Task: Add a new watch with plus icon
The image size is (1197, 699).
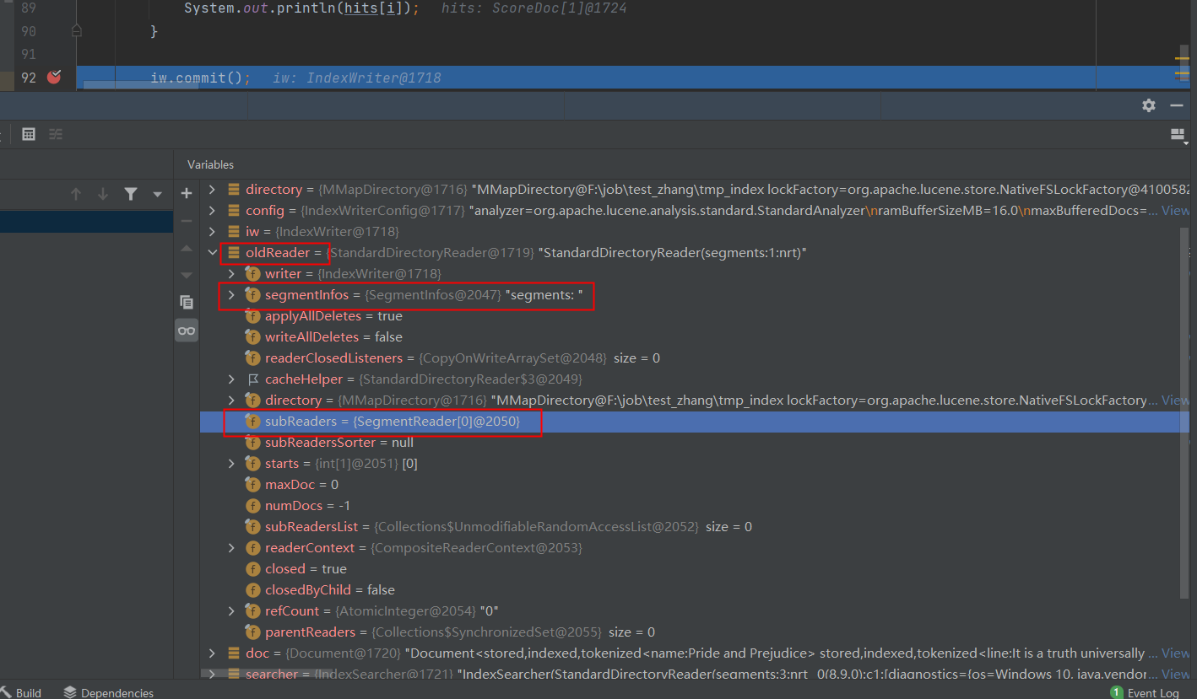Action: point(187,193)
